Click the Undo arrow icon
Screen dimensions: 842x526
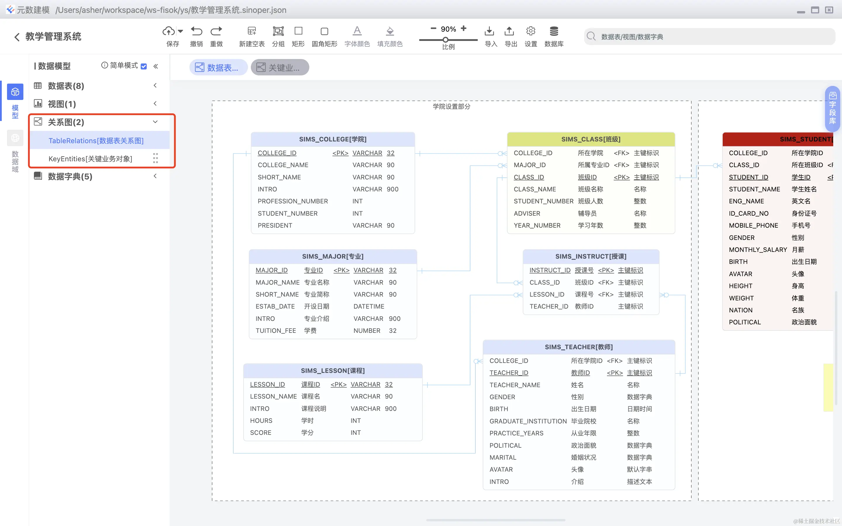(196, 31)
